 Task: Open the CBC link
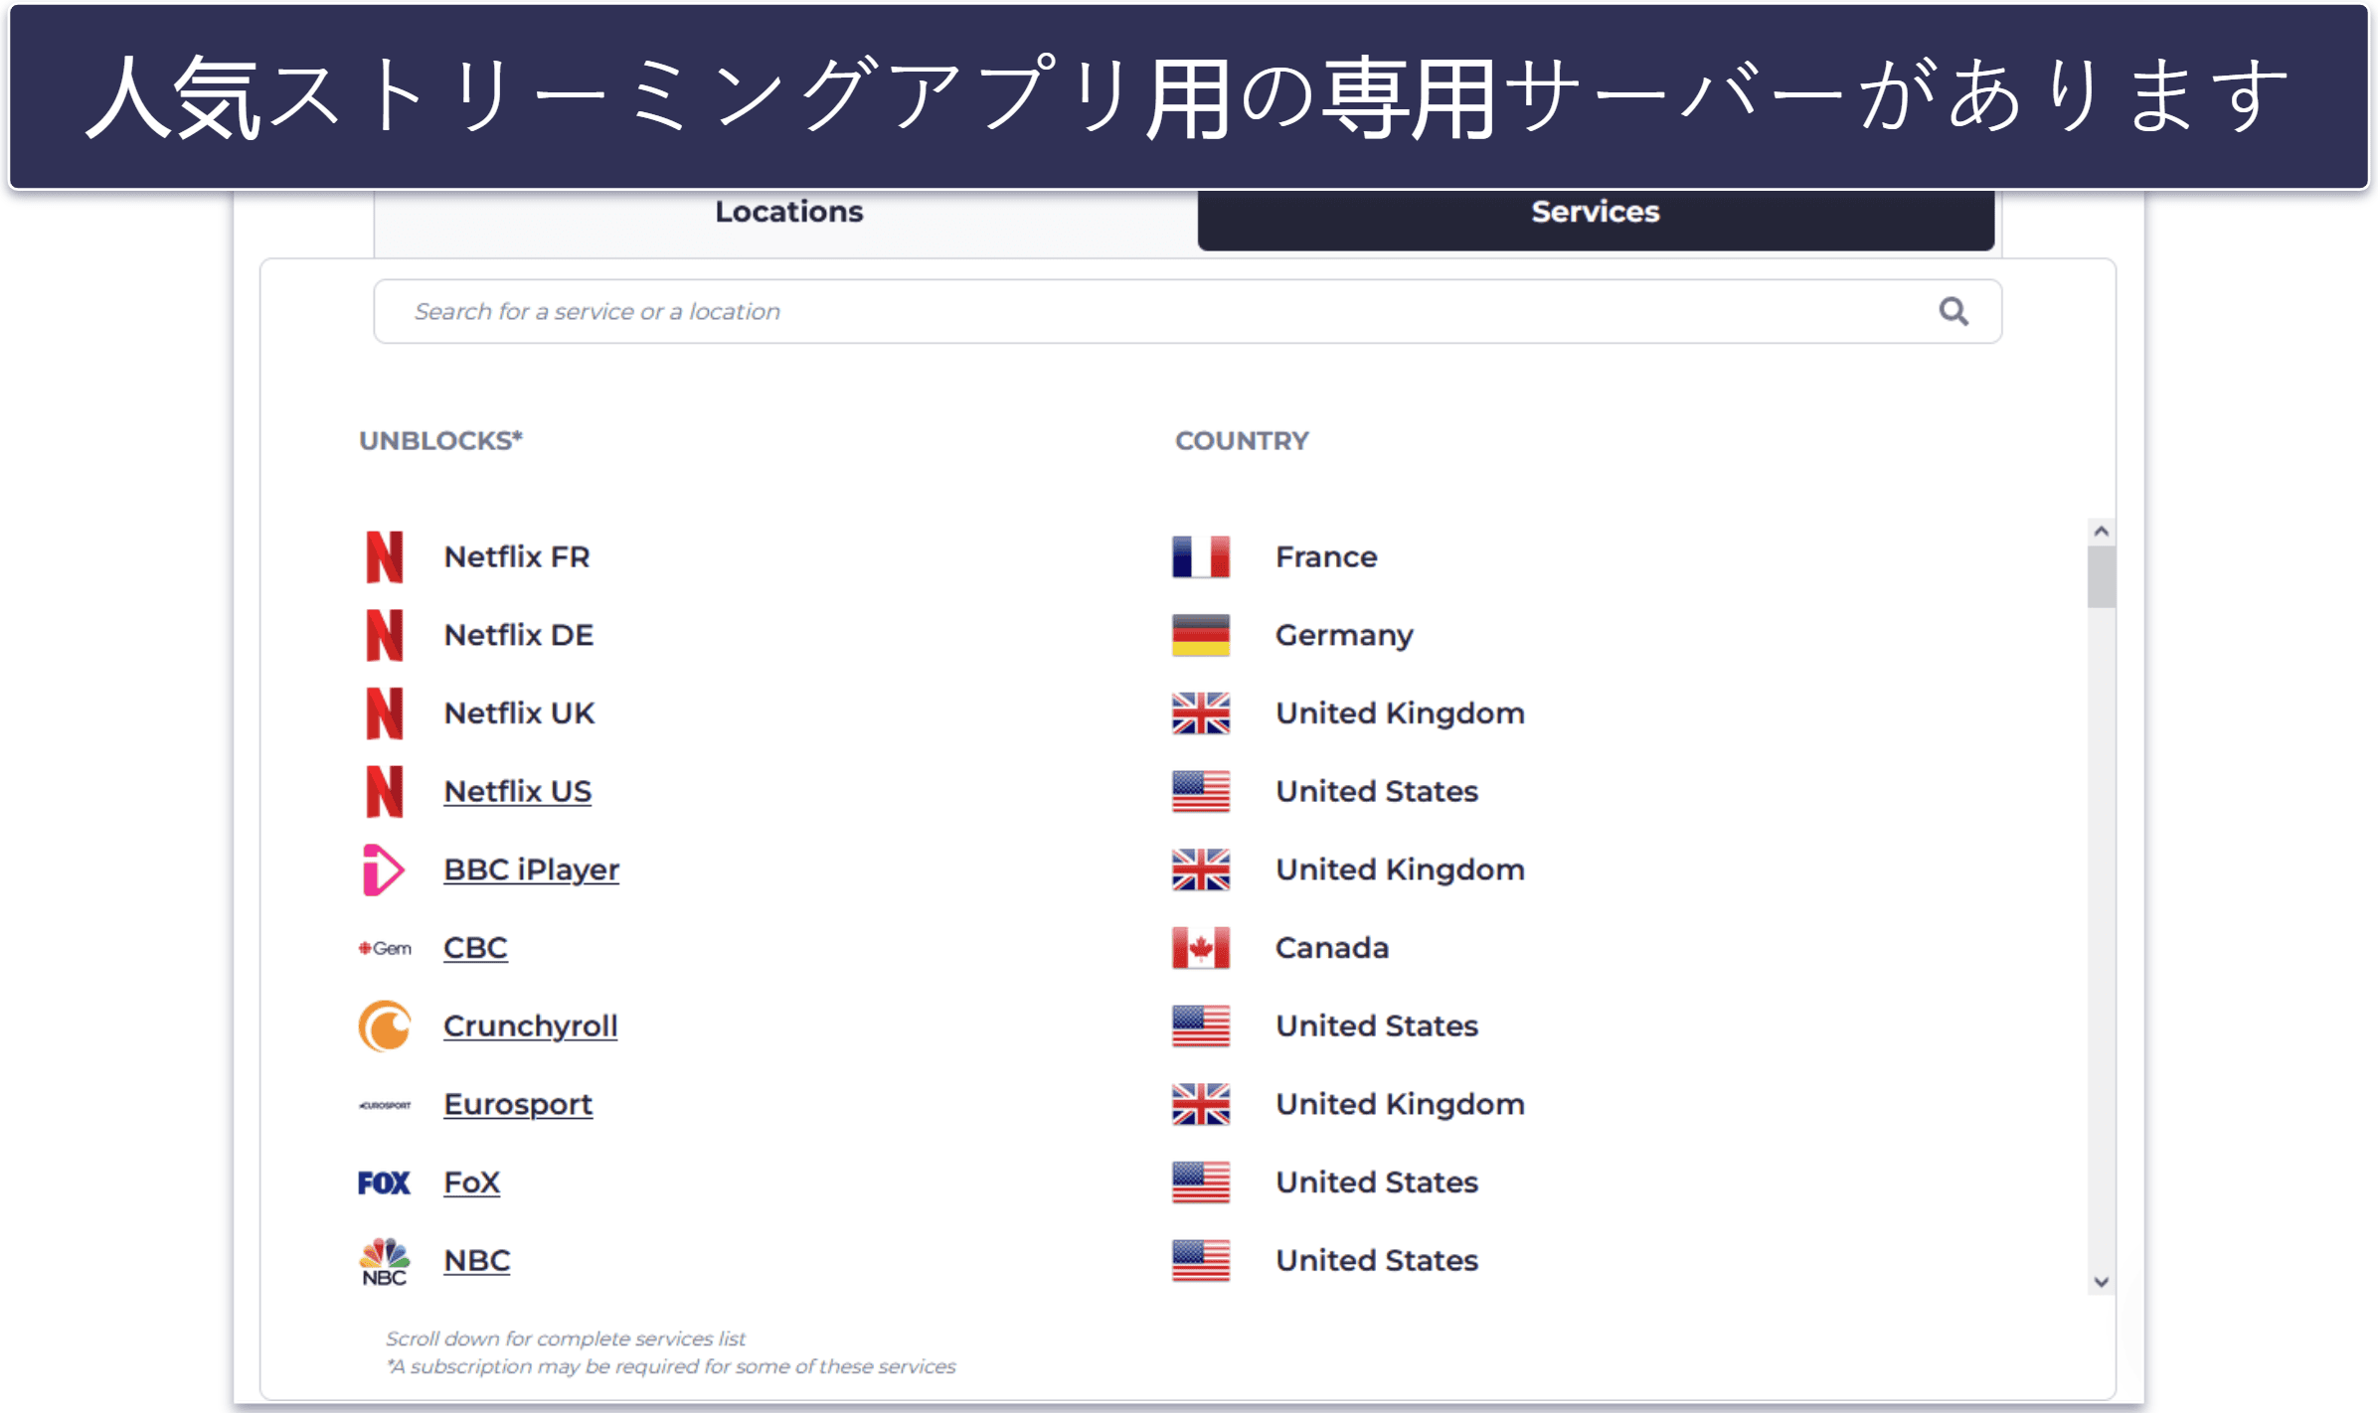tap(475, 948)
